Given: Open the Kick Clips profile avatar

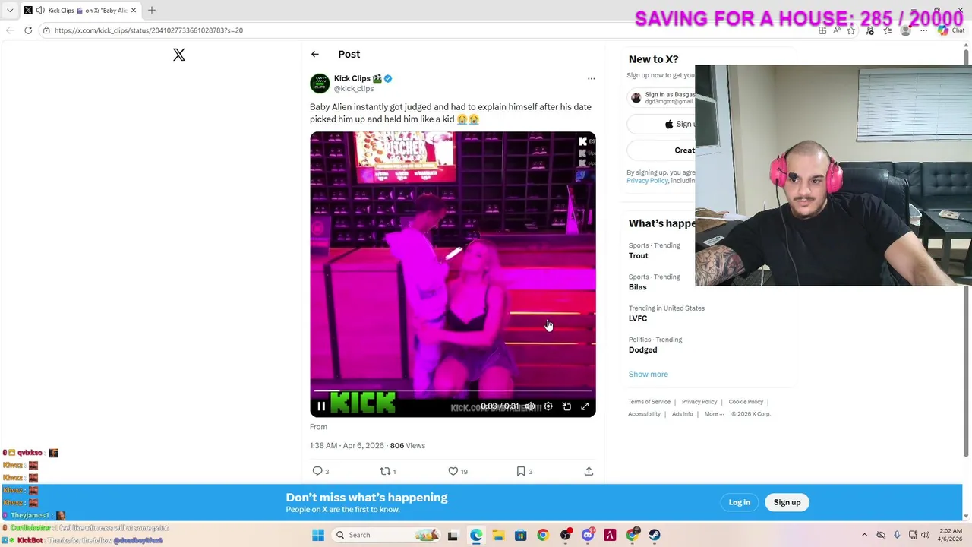Looking at the screenshot, I should (x=320, y=83).
